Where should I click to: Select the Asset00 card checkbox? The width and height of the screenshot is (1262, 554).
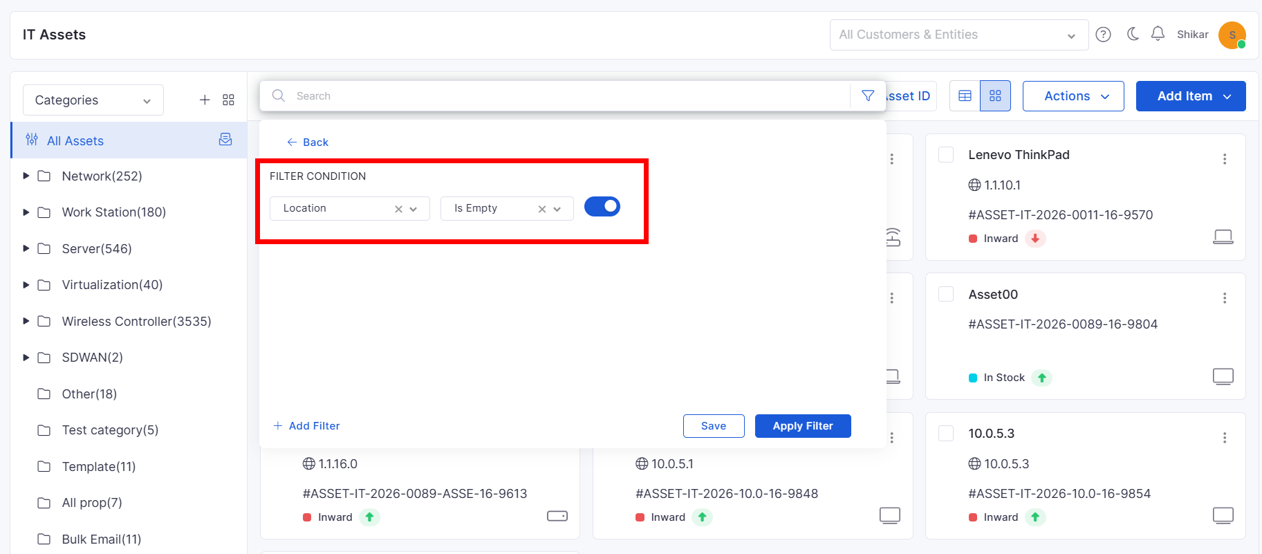click(x=946, y=294)
